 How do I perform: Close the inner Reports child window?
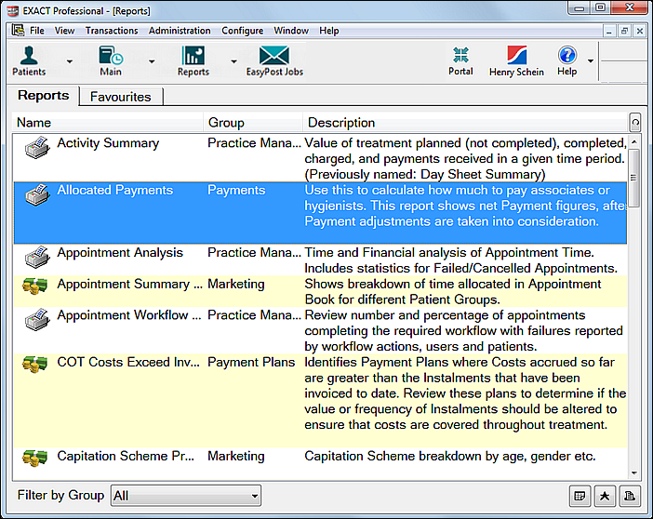[640, 31]
